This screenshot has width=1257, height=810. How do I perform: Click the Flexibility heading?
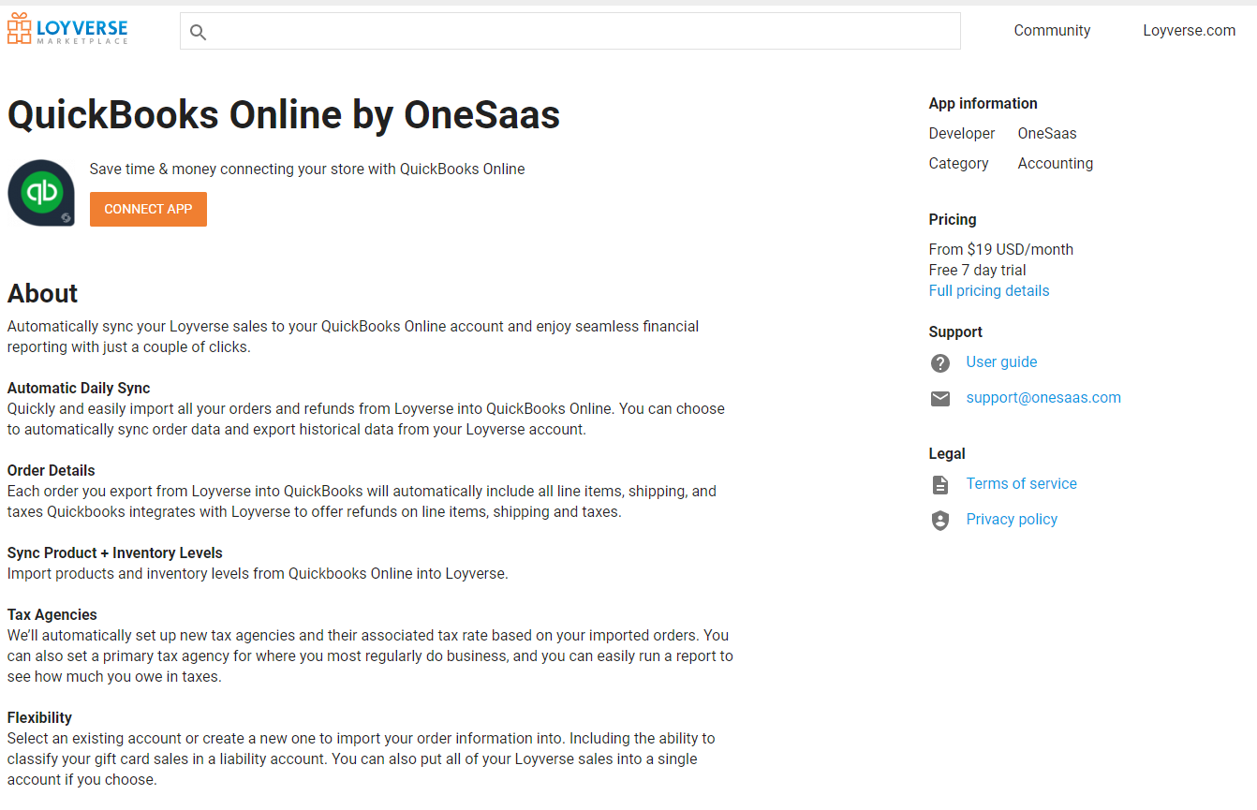click(39, 718)
